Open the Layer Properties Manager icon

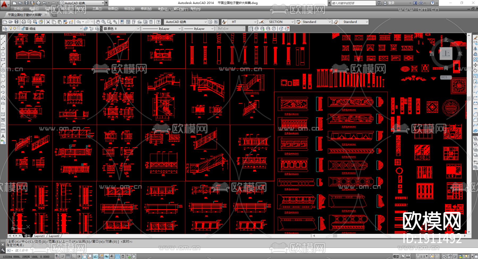[5, 29]
